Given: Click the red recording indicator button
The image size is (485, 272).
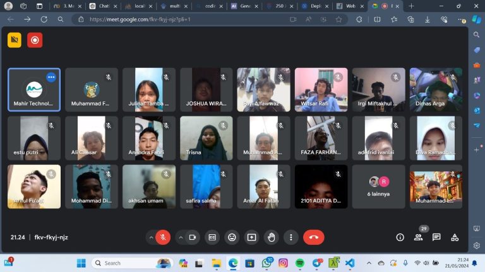Looking at the screenshot, I should [35, 40].
